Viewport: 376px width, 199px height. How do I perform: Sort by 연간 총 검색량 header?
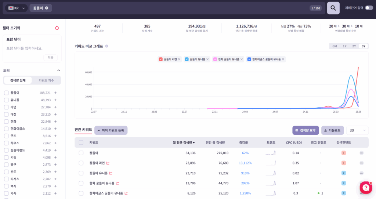215,143
